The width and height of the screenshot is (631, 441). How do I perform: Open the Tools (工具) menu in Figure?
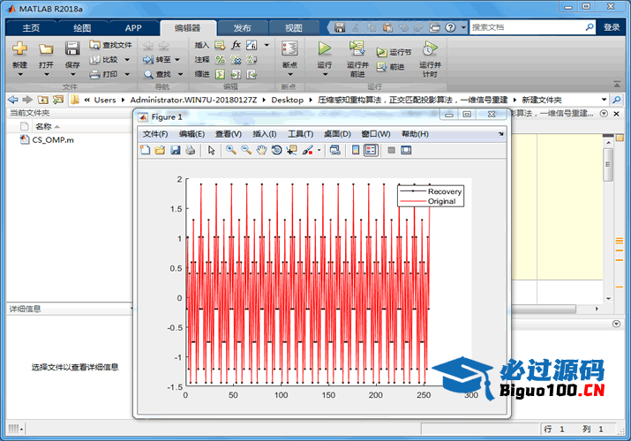click(x=301, y=134)
